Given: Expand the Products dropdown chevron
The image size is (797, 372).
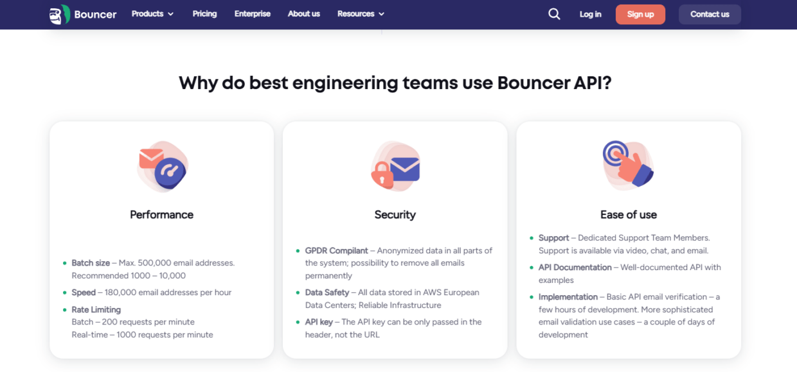Looking at the screenshot, I should click(x=170, y=14).
